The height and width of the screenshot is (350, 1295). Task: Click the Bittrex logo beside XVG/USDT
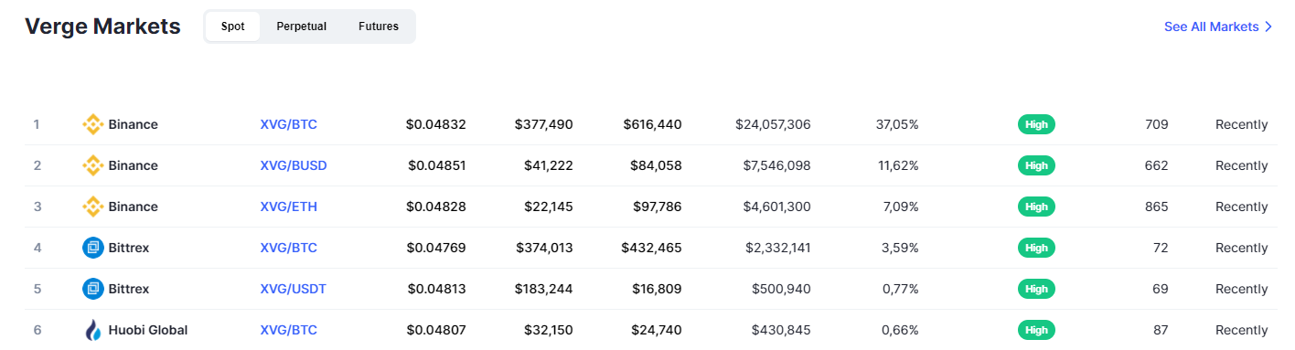(92, 289)
